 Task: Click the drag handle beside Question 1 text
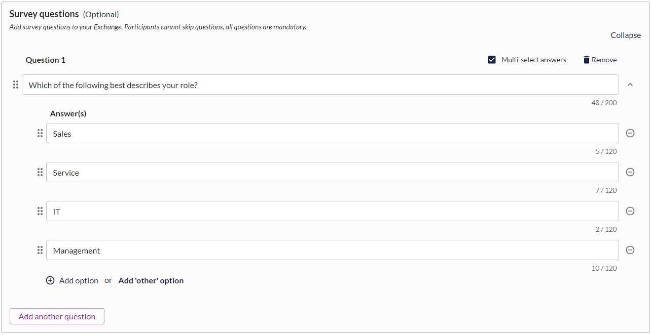click(x=16, y=85)
